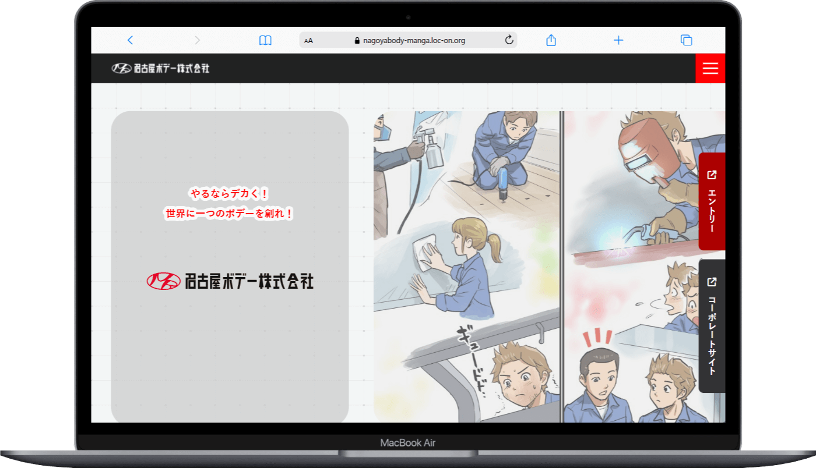Reload the page with the refresh icon
Screen dimensions: 816x468
[x=509, y=40]
